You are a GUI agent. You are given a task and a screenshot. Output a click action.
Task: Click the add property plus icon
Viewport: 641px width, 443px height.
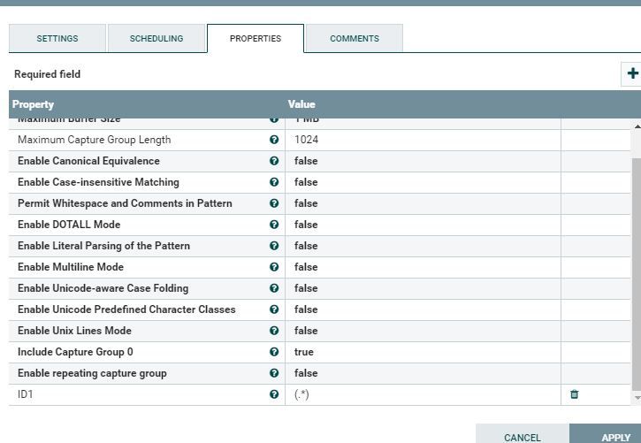pyautogui.click(x=632, y=74)
